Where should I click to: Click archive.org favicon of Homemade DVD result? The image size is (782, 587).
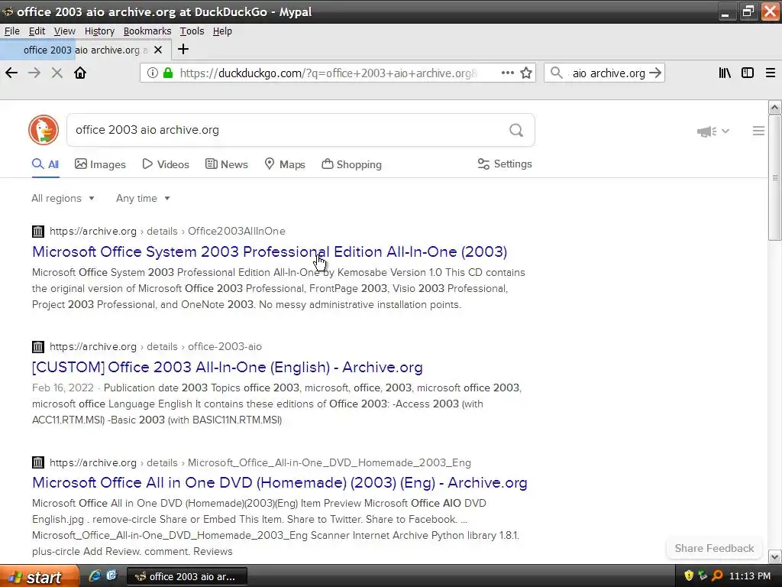tap(38, 462)
